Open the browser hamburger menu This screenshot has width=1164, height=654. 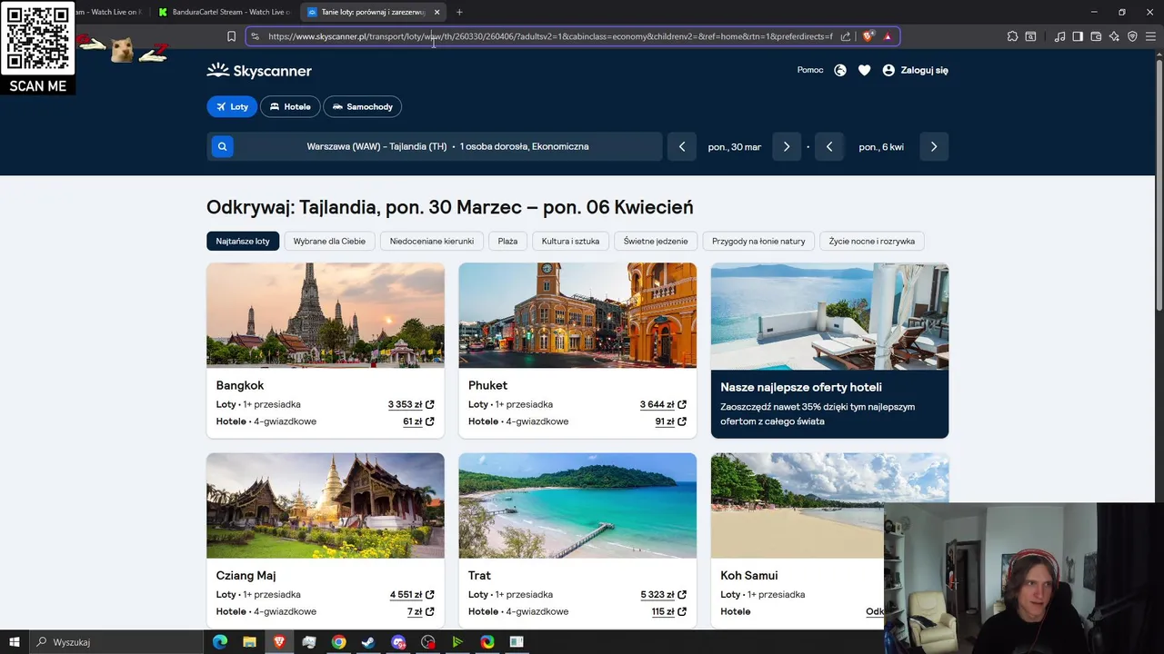pos(1150,36)
